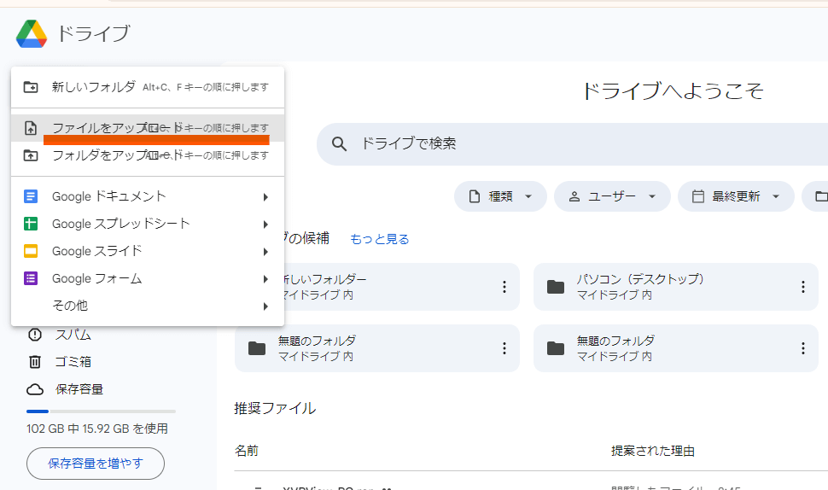Select 新しいフォルダ menu entry

point(148,87)
